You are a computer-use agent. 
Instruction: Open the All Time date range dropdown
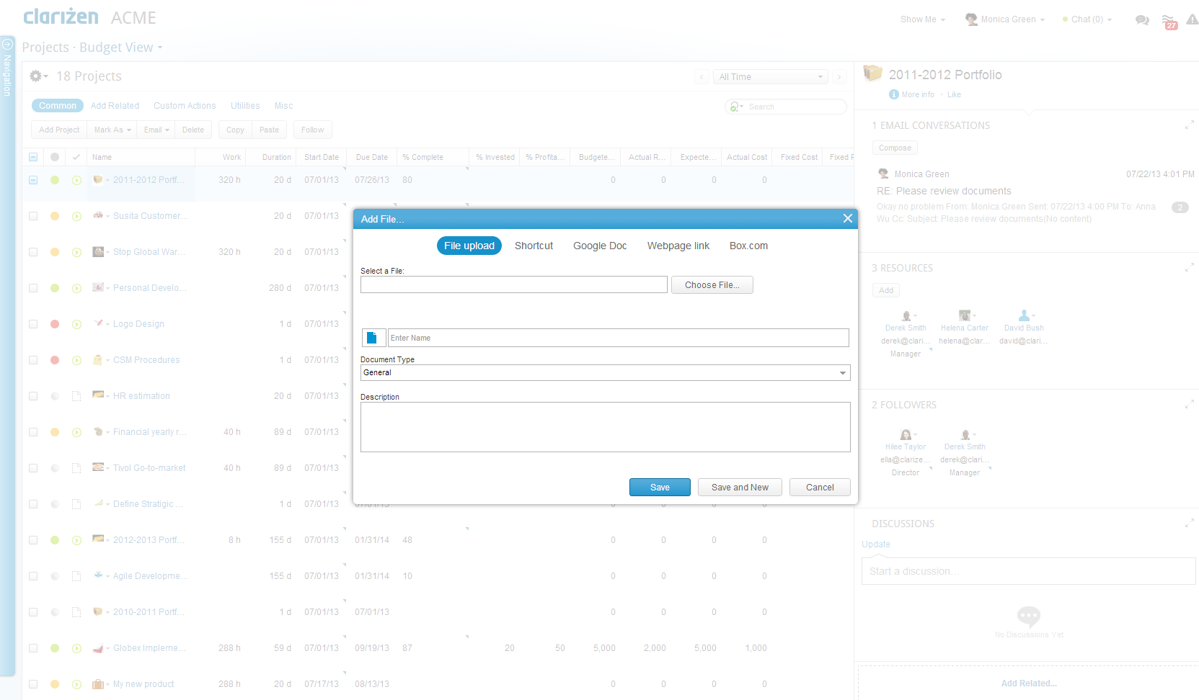[771, 77]
